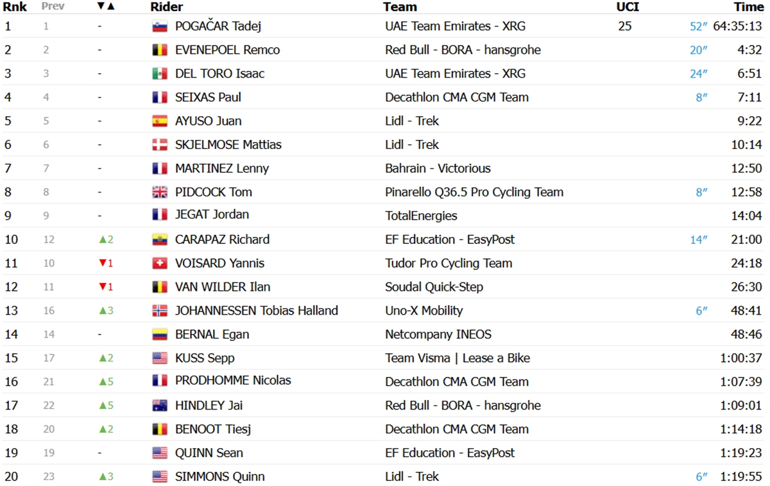Sort by the up/down position change column header
The image size is (770, 486).
click(106, 6)
